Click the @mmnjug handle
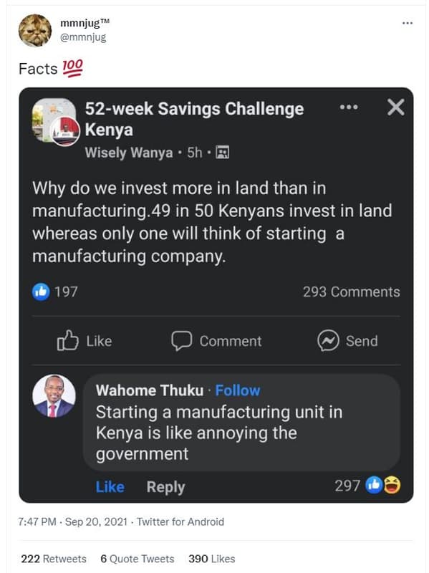 coord(82,35)
